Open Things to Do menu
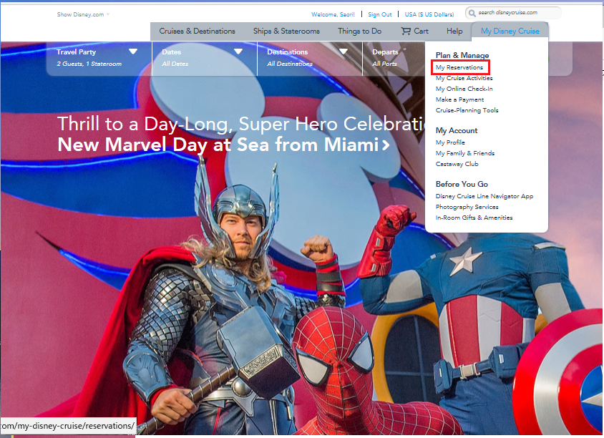The width and height of the screenshot is (604, 438). [359, 31]
